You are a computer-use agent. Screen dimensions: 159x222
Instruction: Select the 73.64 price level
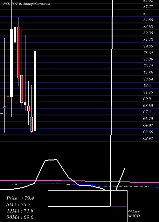coord(148,79)
